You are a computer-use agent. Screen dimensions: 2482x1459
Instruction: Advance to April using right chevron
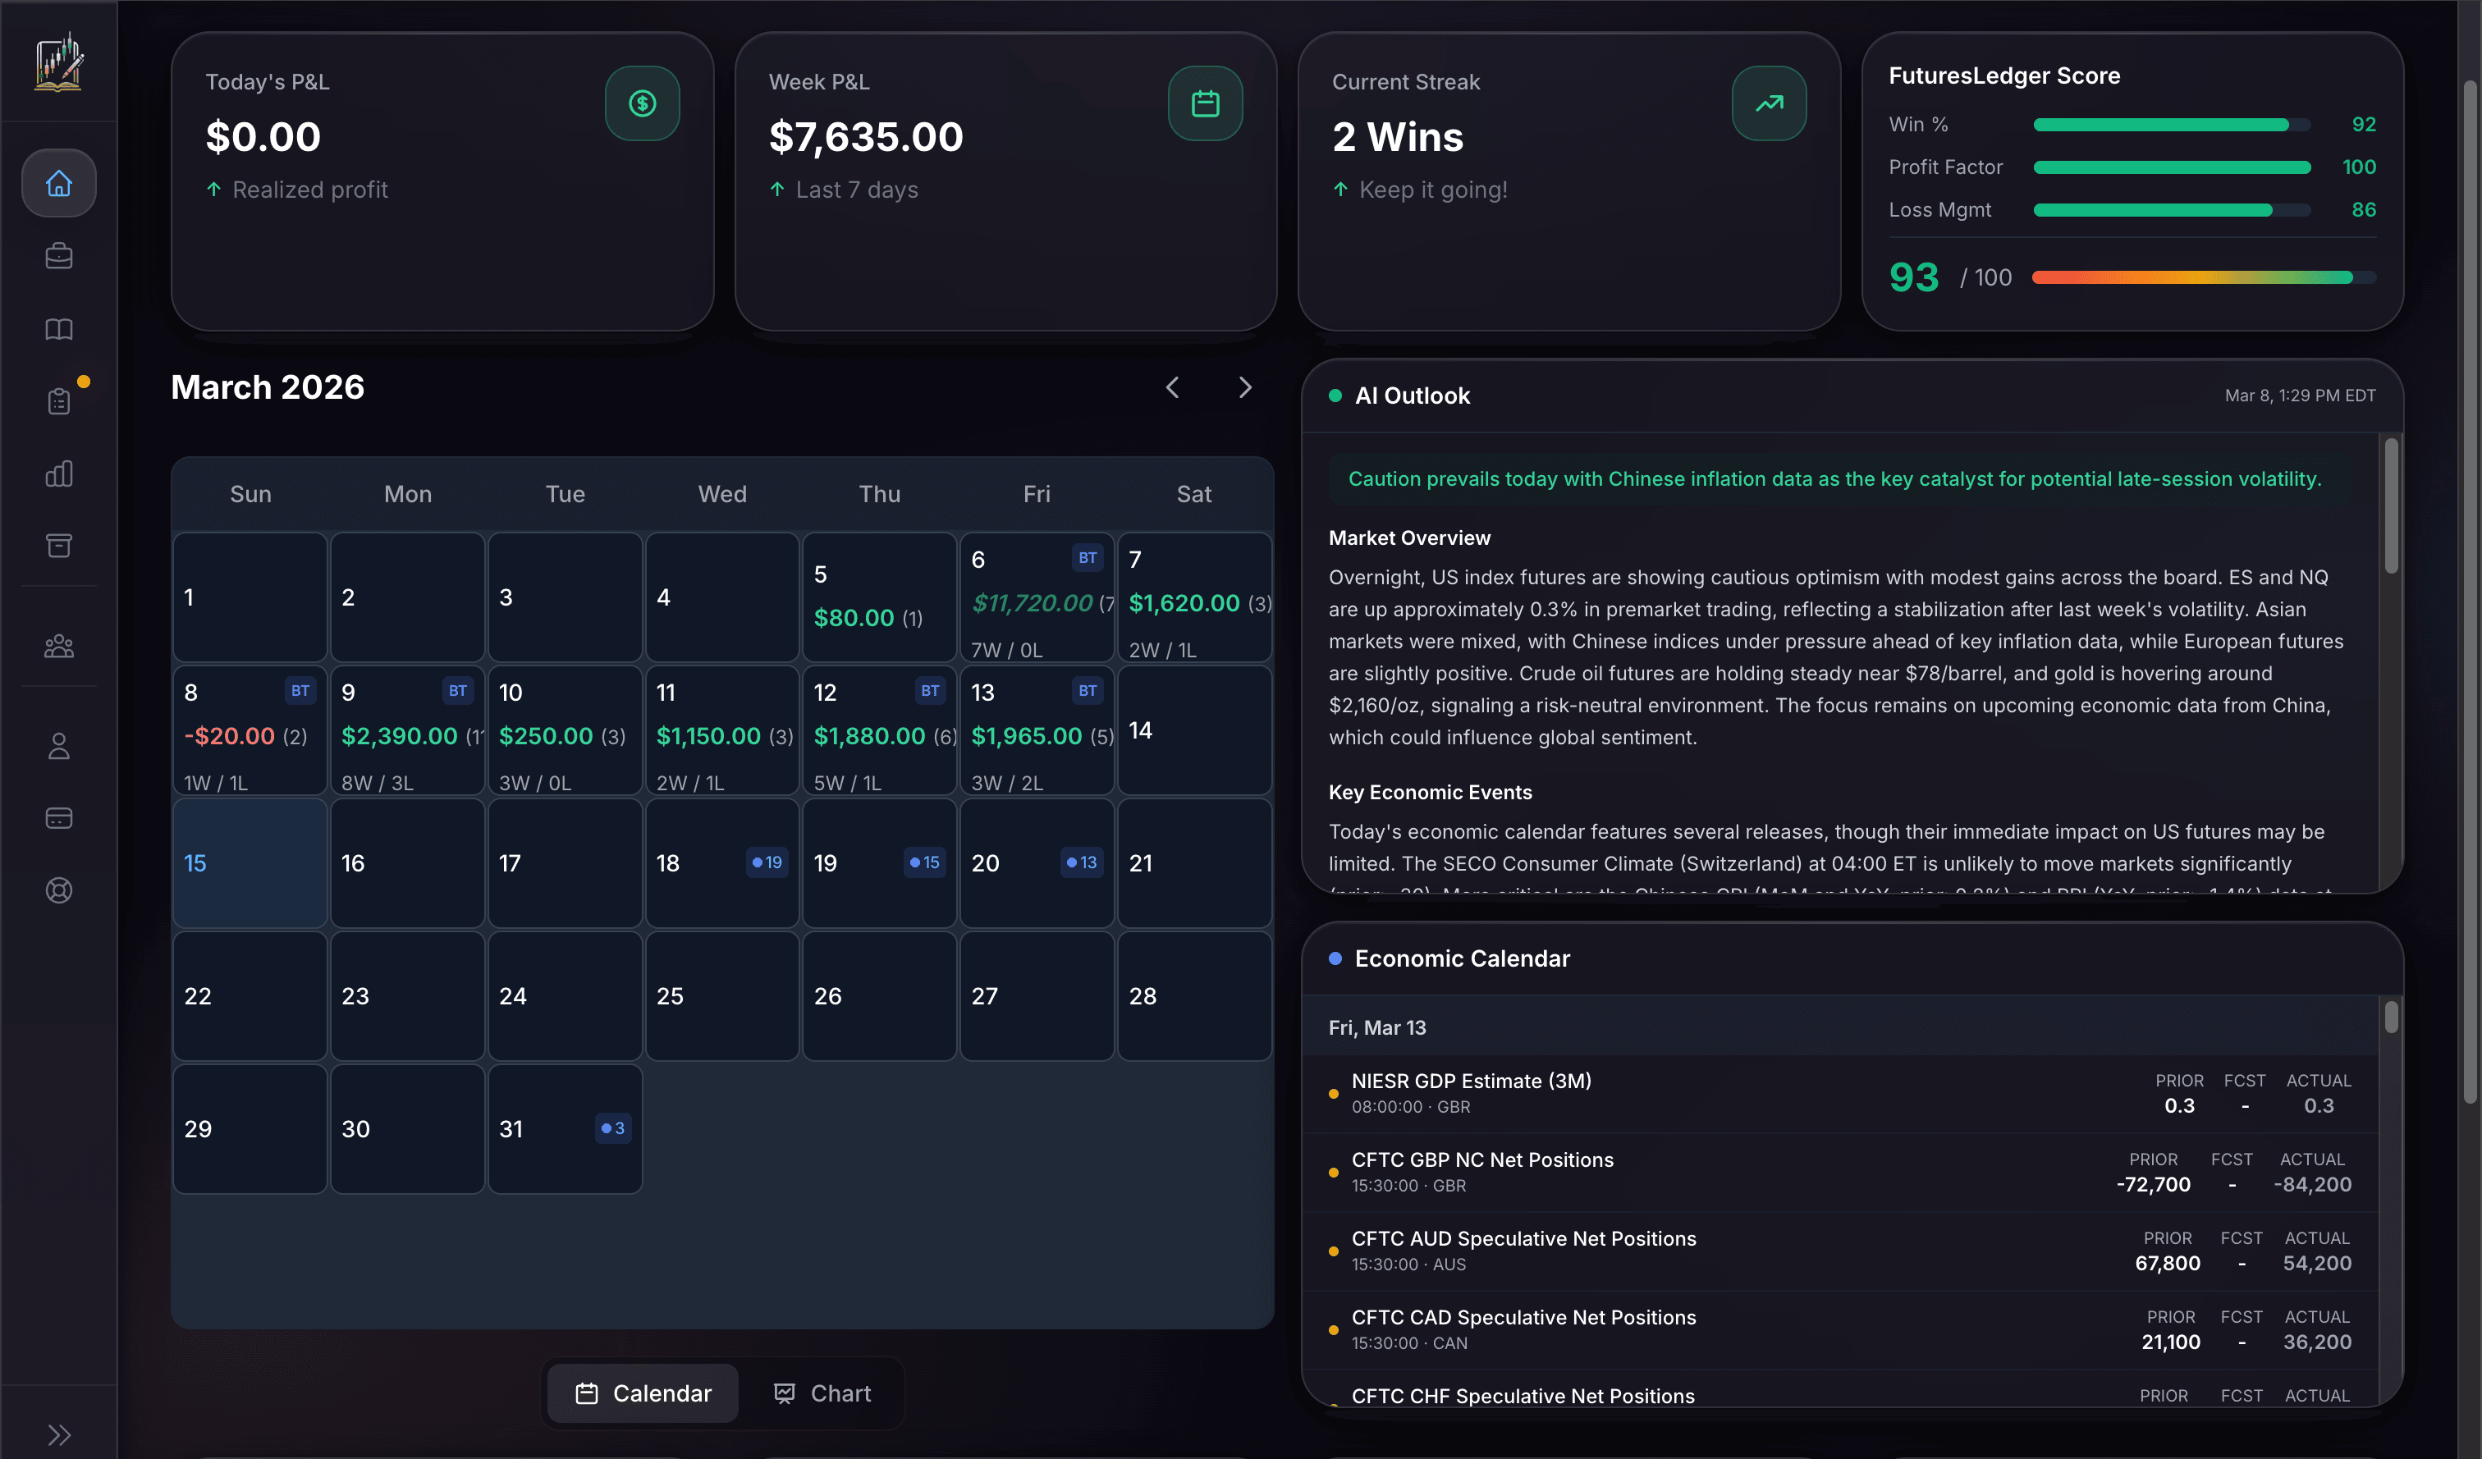(x=1244, y=386)
